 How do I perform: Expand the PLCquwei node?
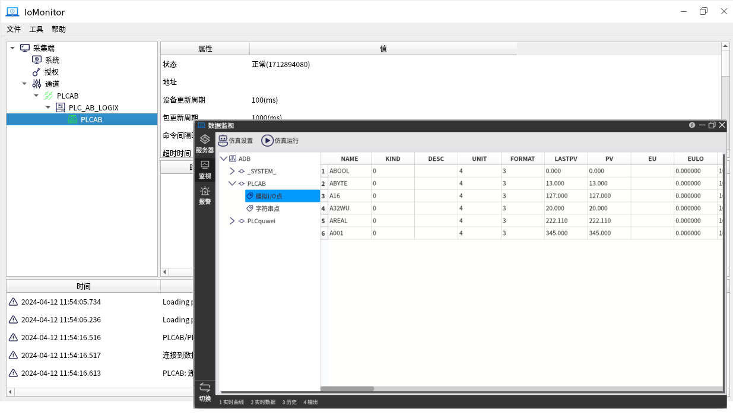point(232,221)
